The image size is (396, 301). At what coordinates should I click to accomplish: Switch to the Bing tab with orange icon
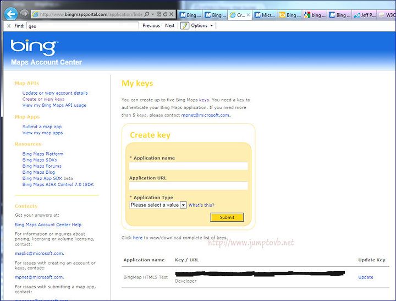click(289, 15)
